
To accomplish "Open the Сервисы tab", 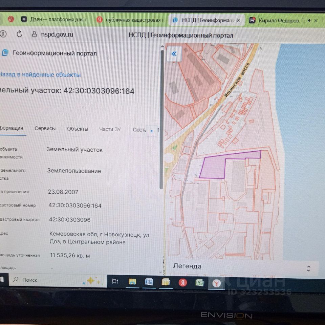I will click(45, 129).
